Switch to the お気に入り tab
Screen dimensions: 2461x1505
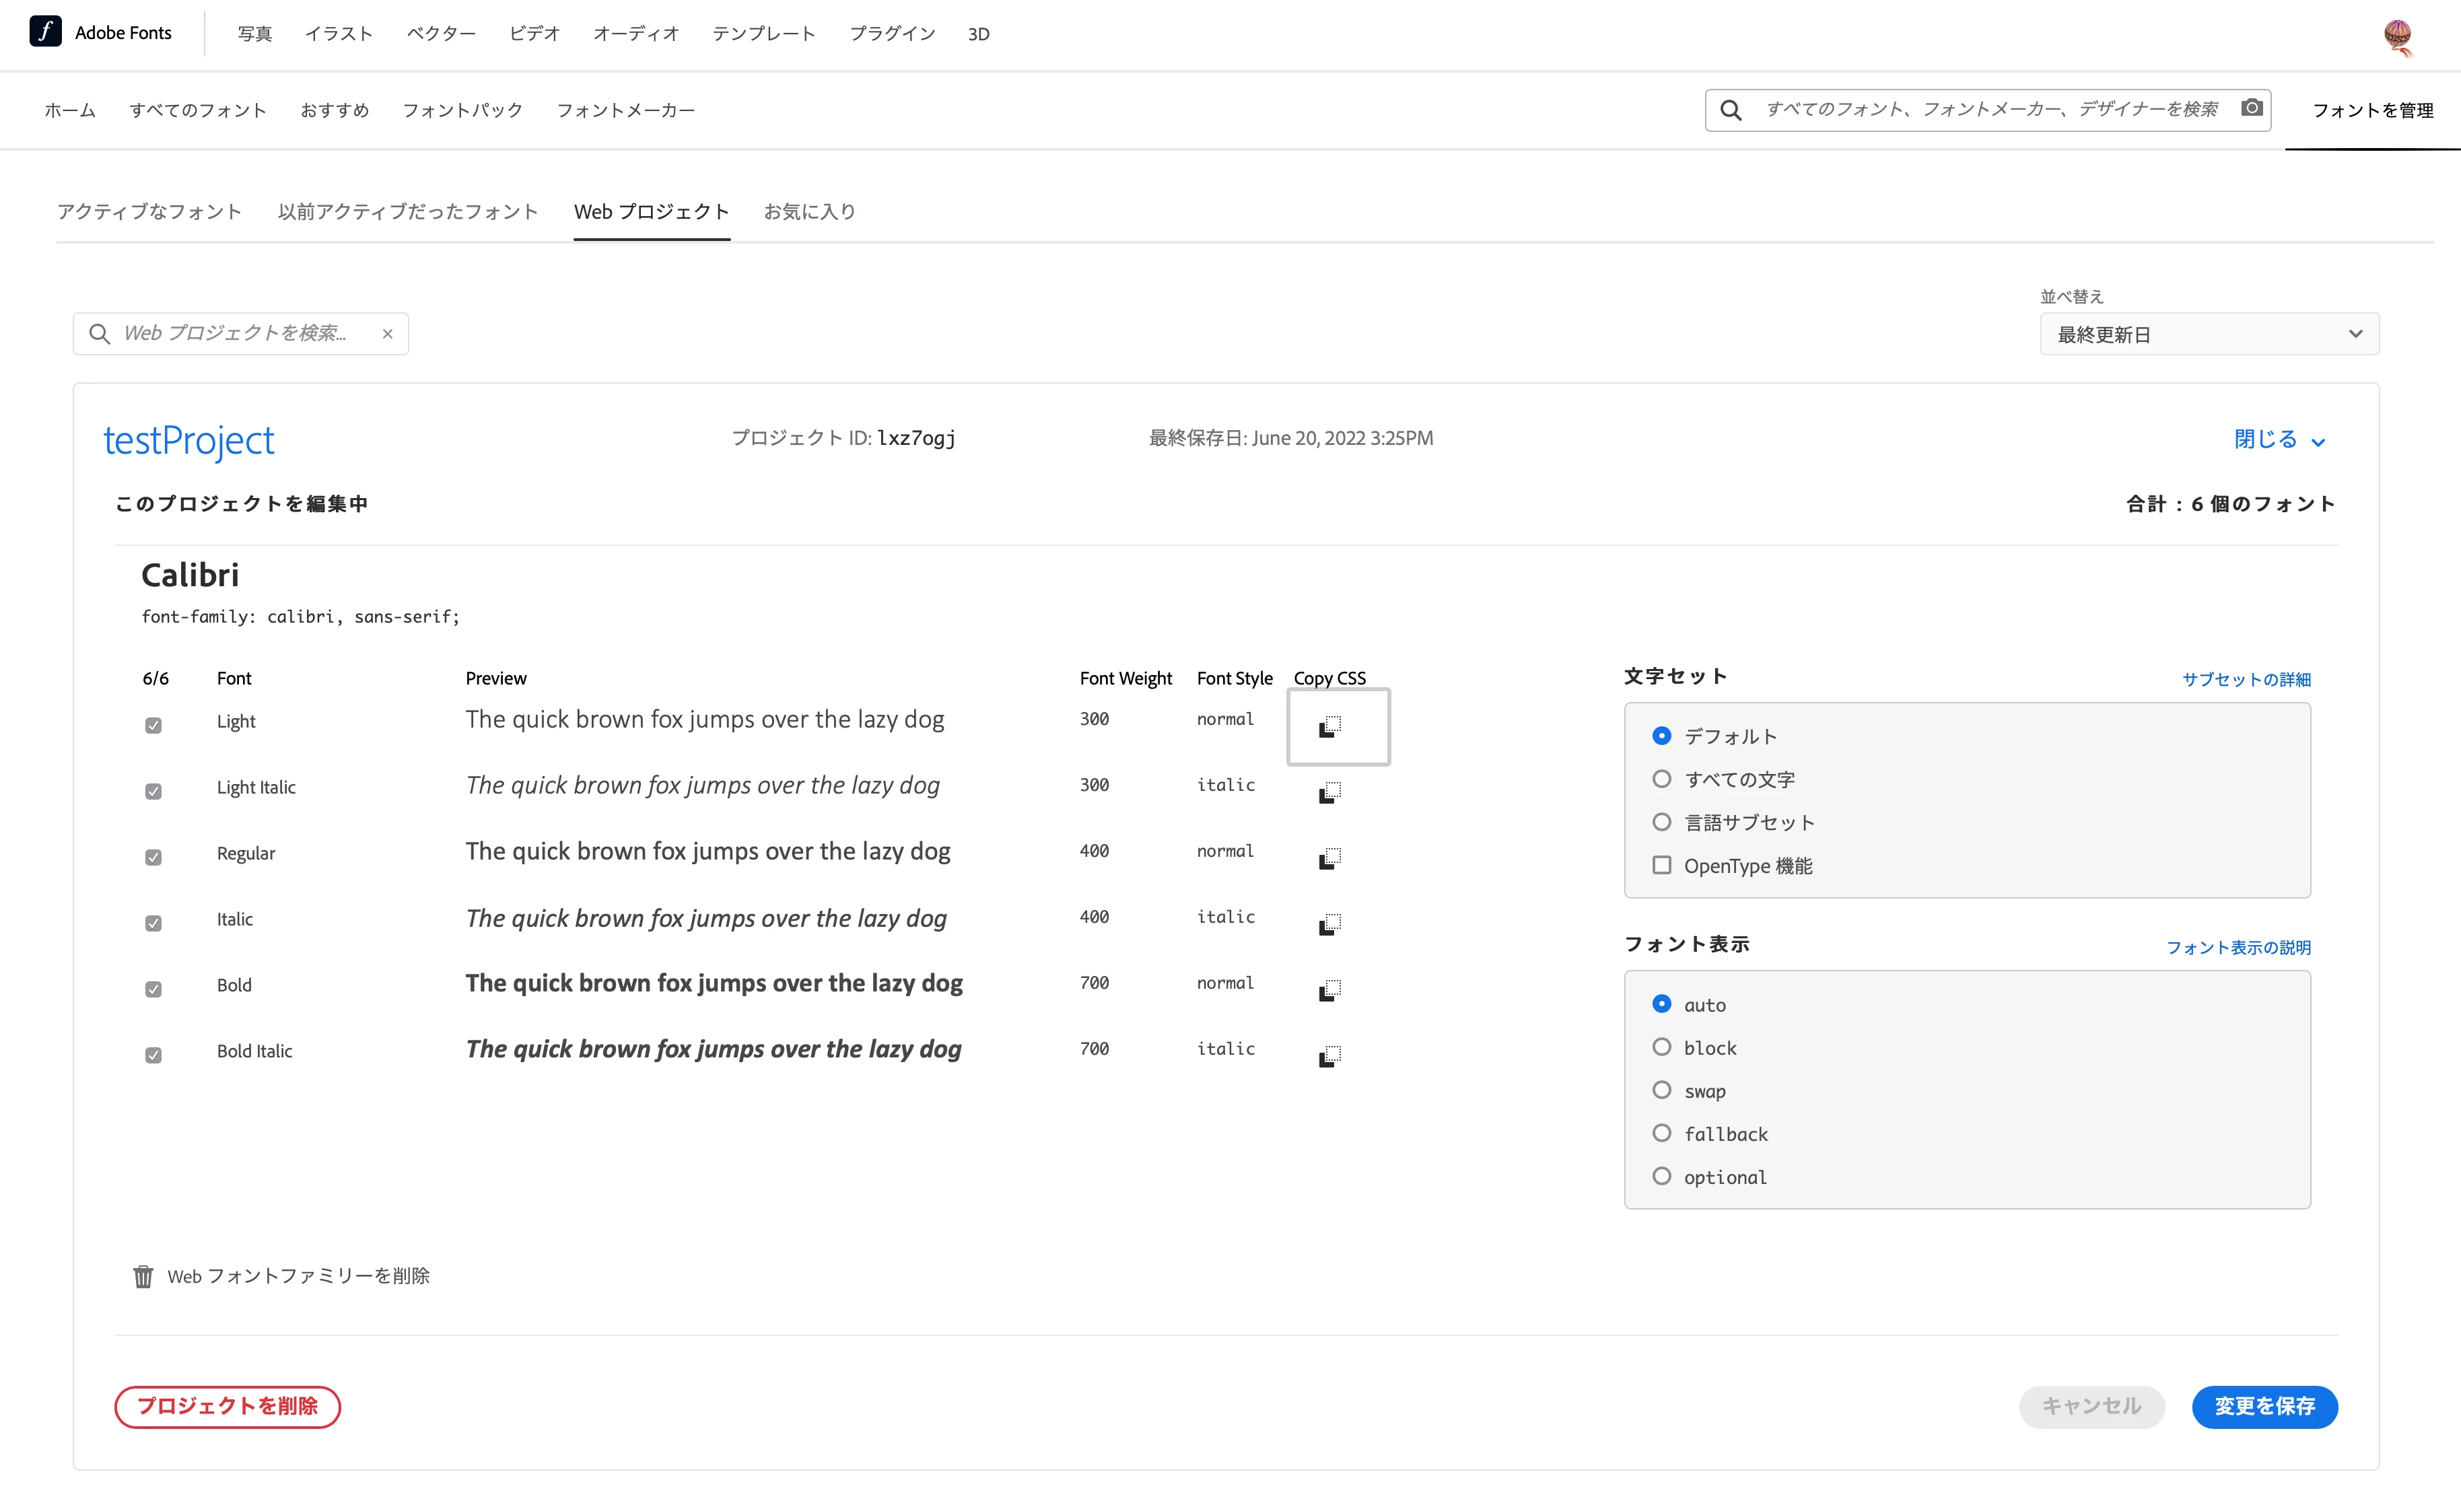(809, 212)
